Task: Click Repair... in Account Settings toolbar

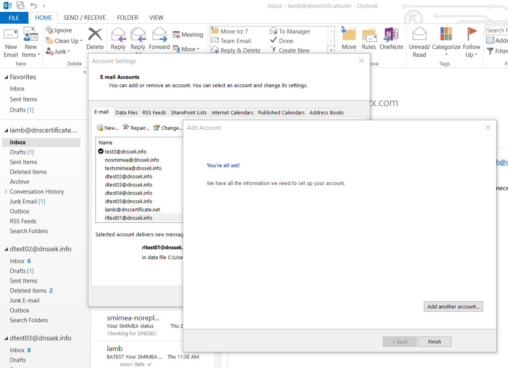Action: tap(136, 128)
